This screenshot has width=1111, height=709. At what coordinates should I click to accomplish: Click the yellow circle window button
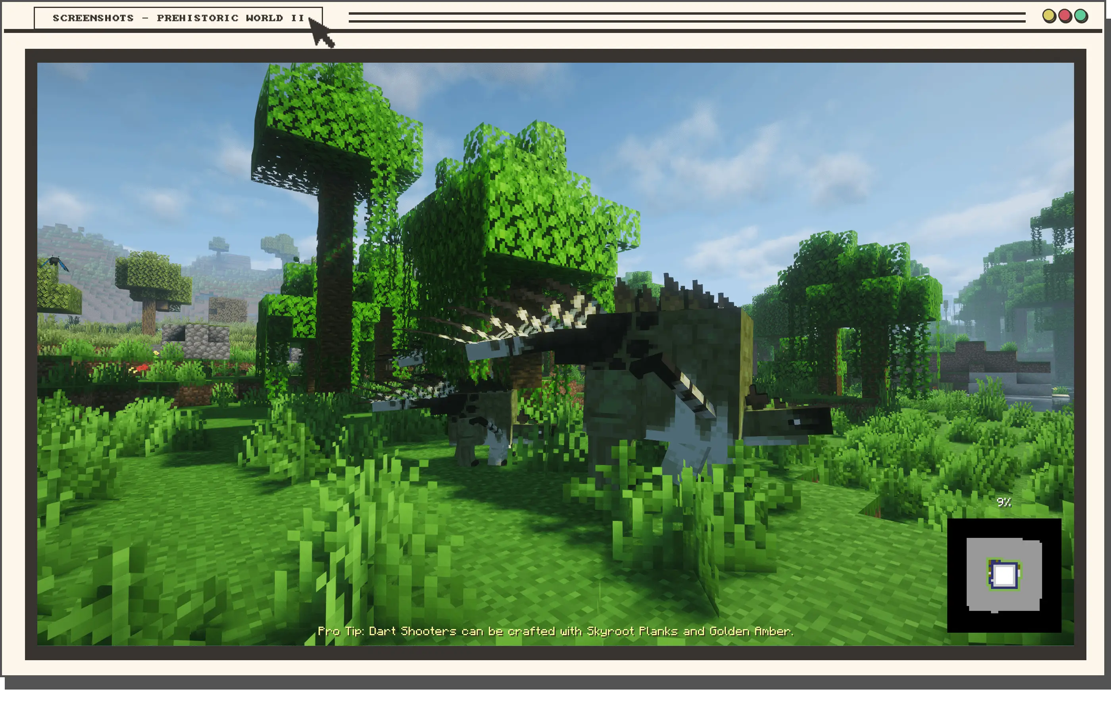click(x=1049, y=16)
